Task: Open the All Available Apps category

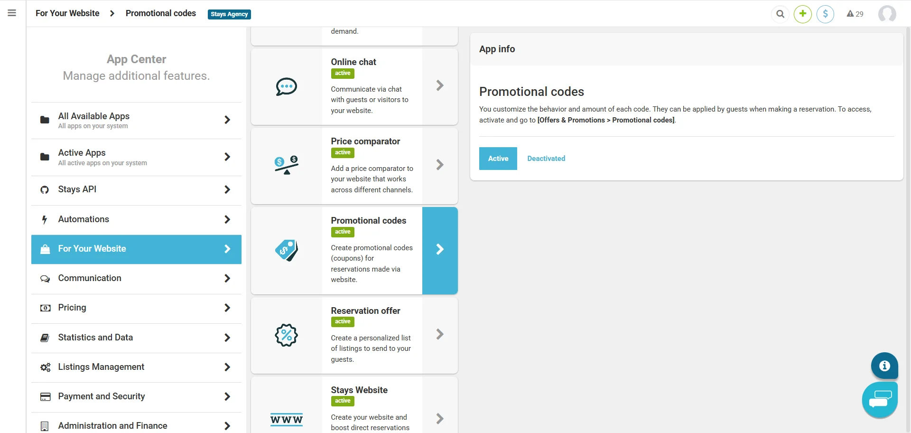Action: pyautogui.click(x=136, y=120)
